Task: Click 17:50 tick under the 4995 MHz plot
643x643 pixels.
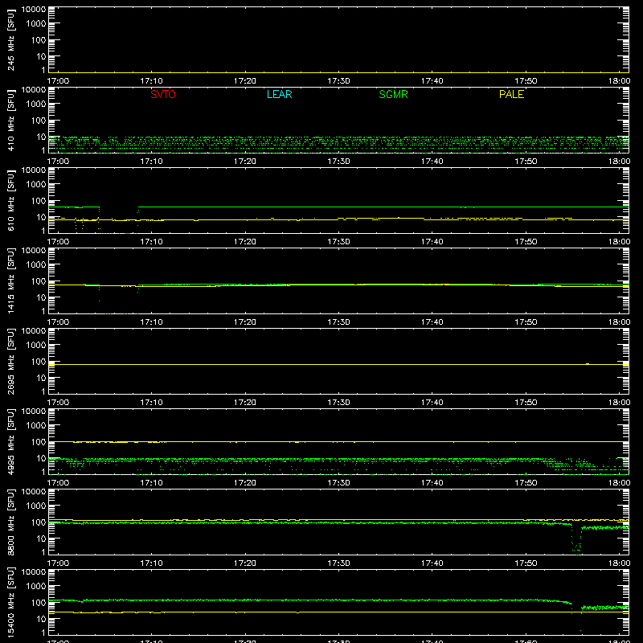Action: [x=526, y=483]
